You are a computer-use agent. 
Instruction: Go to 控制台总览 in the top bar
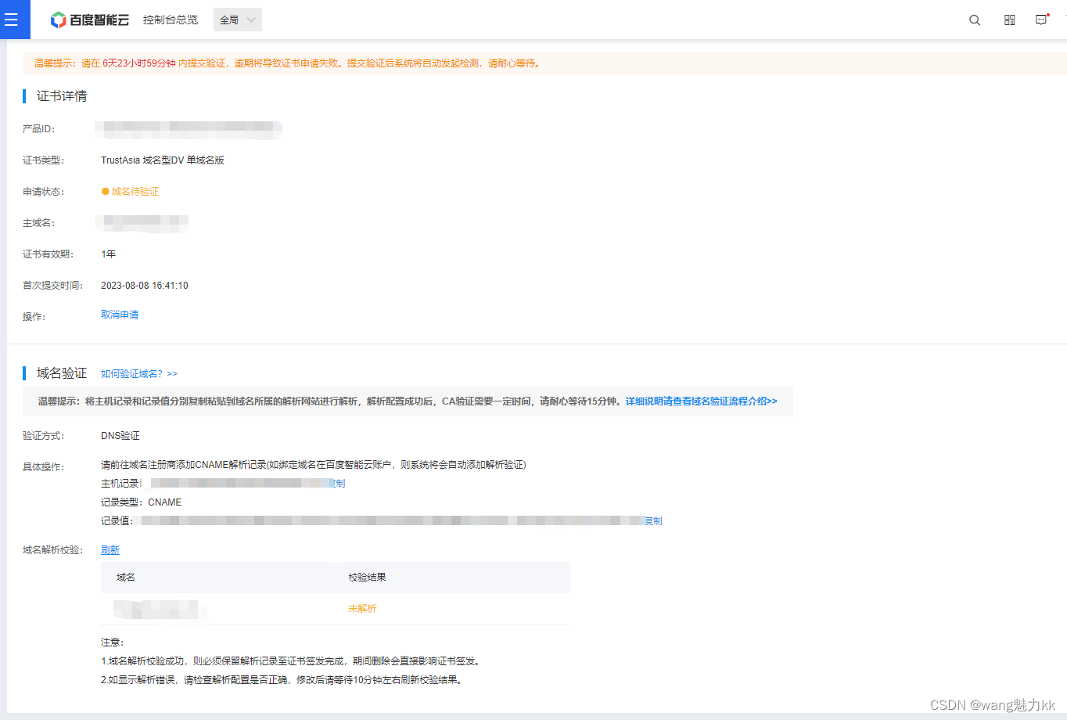click(x=171, y=20)
